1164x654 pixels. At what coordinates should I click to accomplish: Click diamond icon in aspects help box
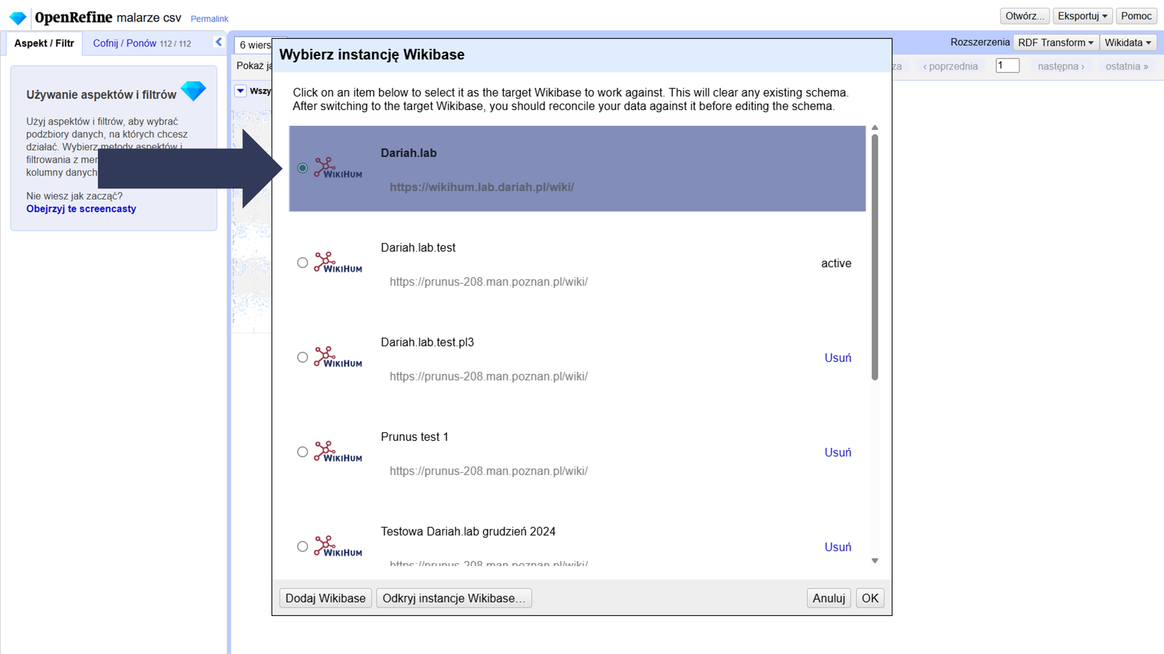(x=193, y=91)
